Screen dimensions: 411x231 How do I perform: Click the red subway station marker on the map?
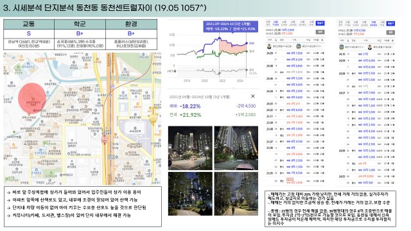pyautogui.click(x=104, y=139)
